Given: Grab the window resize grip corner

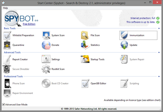Looking at the screenshot, I should click(160, 109).
